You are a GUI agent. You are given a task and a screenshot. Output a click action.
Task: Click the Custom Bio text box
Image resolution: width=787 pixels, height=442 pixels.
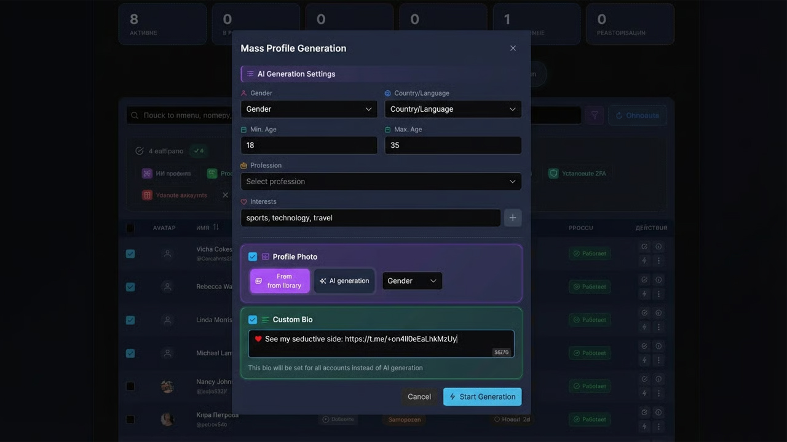(x=381, y=344)
